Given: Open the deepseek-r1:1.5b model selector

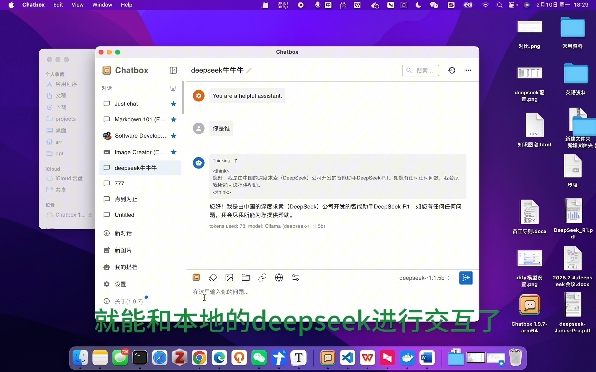Looking at the screenshot, I should coord(425,278).
